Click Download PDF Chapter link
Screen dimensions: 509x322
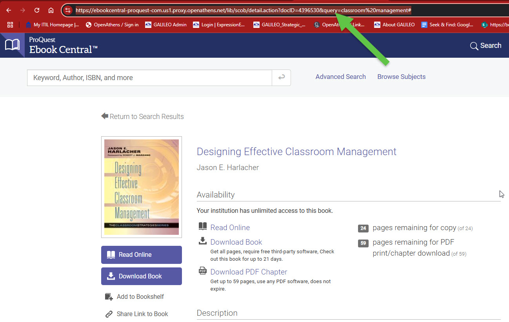point(249,272)
